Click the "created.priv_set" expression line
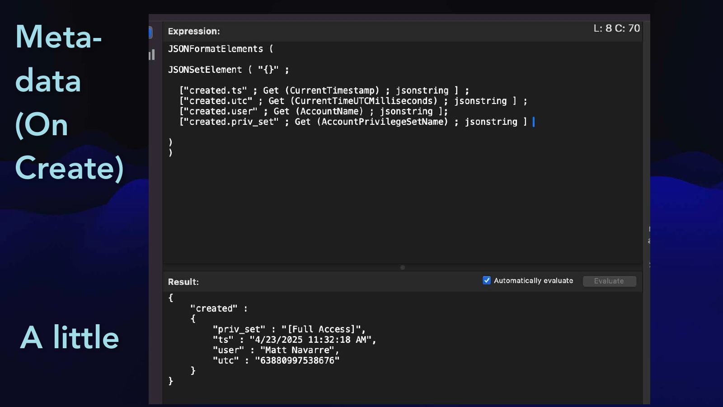Screen dimensions: 723x407 [x=353, y=122]
